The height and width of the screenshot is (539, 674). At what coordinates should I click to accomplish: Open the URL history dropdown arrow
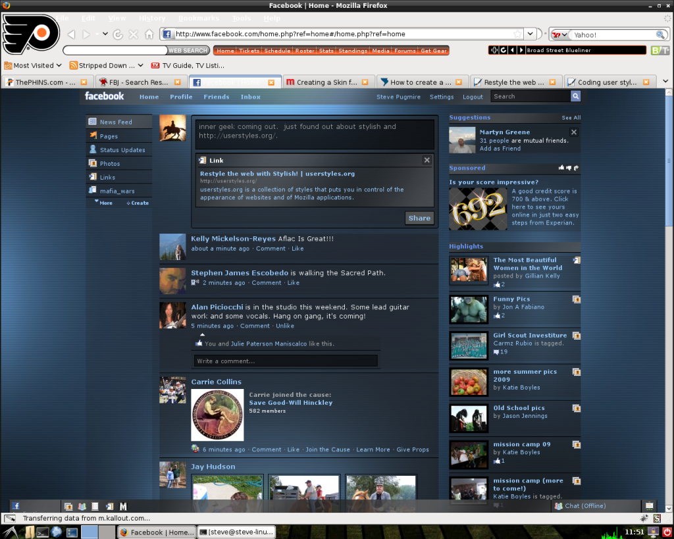point(531,34)
